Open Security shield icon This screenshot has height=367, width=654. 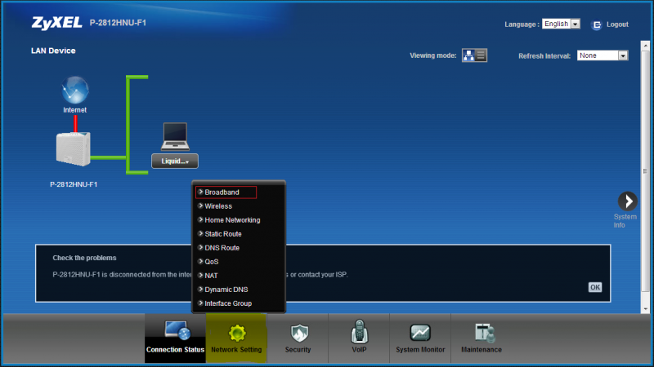pos(298,333)
